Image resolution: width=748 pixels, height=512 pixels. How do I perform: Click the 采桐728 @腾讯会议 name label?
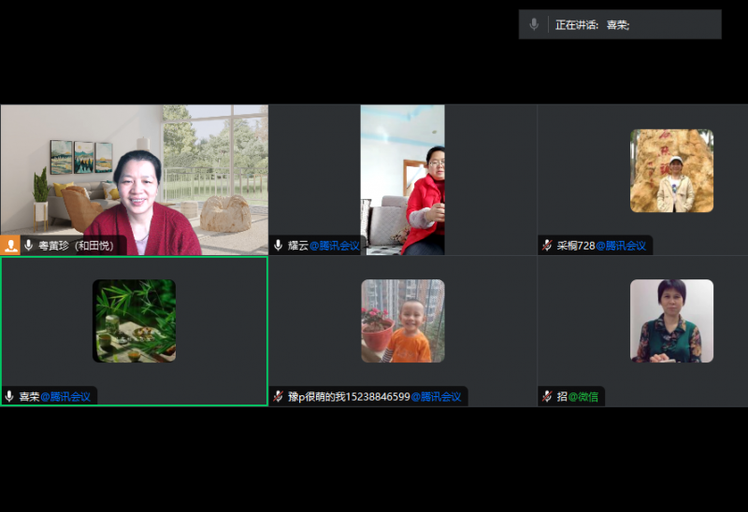pyautogui.click(x=601, y=246)
